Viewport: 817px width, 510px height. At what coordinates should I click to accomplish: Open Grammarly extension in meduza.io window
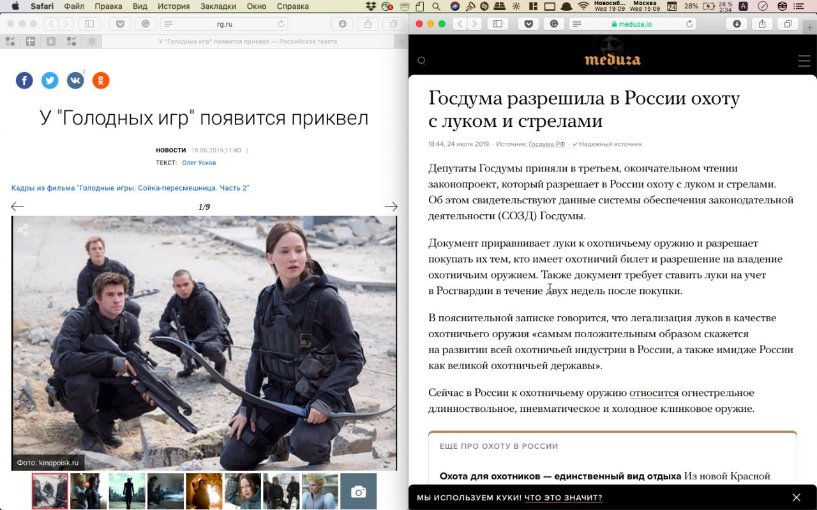[554, 24]
